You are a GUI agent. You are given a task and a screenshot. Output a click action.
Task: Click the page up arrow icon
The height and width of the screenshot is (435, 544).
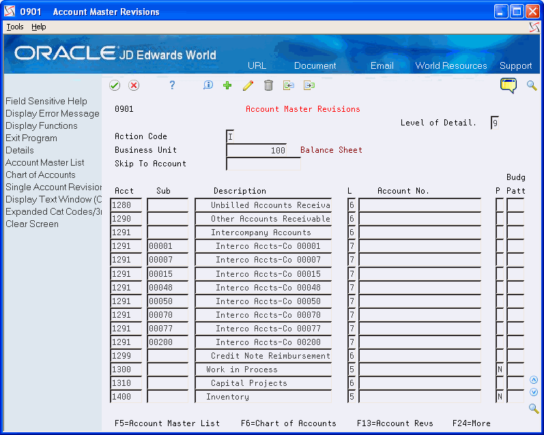[x=534, y=380]
